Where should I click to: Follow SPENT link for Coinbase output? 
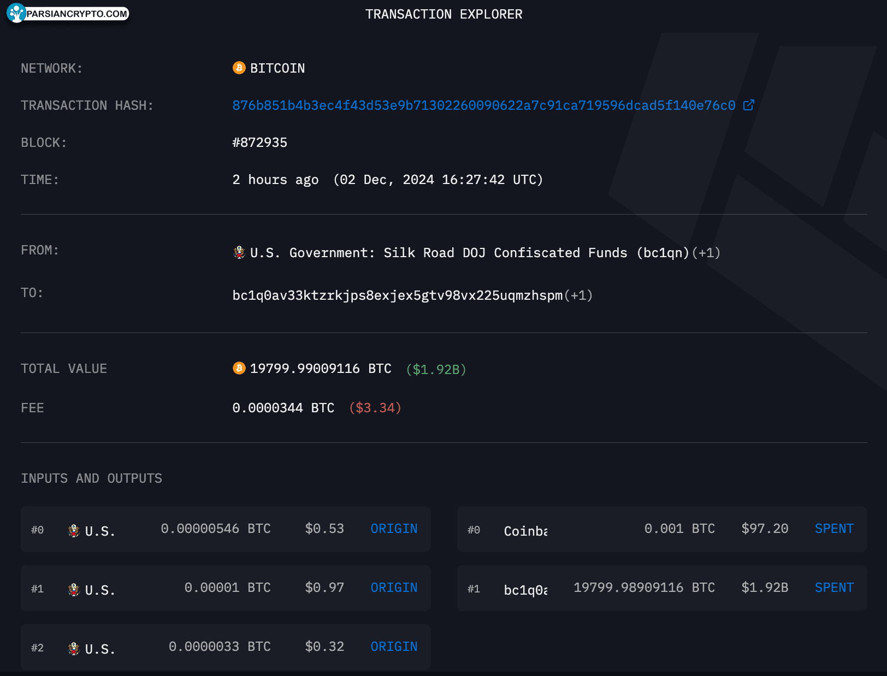834,529
